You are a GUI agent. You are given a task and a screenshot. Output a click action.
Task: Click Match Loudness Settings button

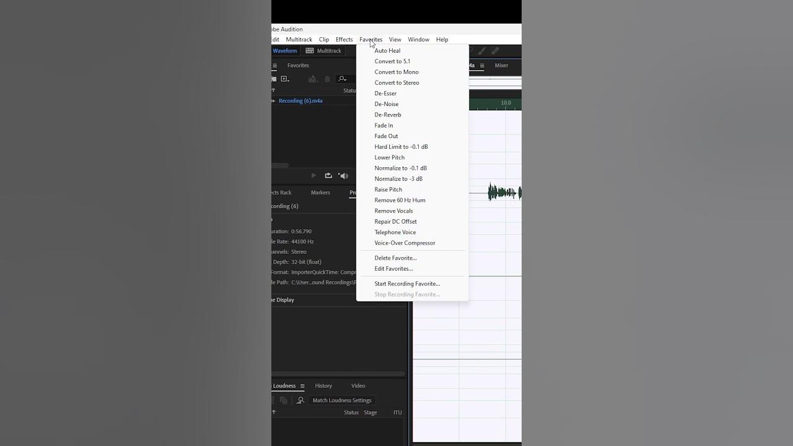[x=342, y=400]
